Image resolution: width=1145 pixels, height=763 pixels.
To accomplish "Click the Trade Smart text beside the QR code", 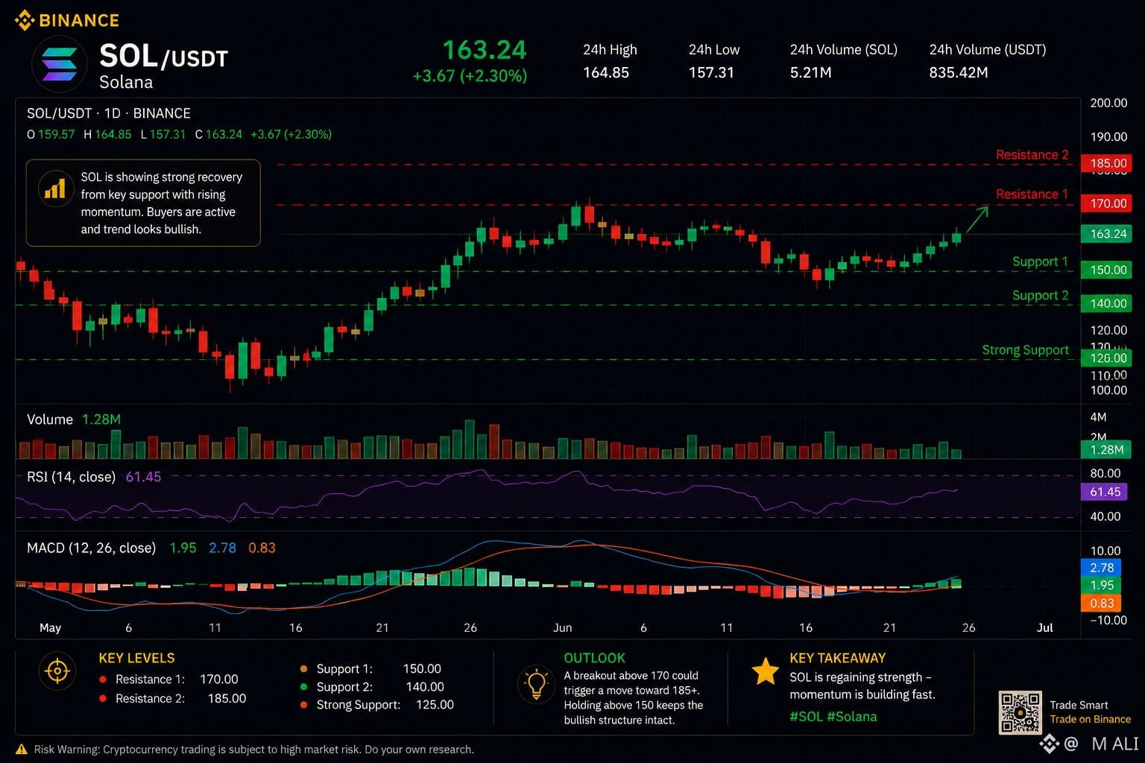I will (1079, 705).
